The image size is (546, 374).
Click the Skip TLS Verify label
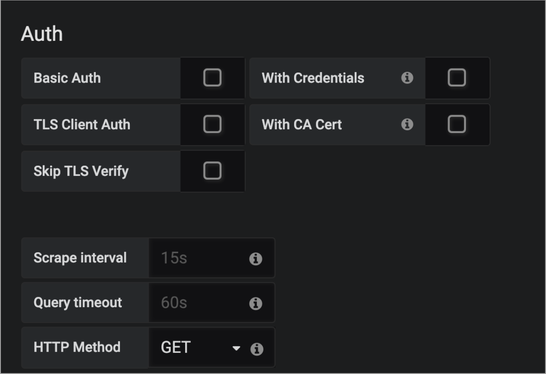(81, 171)
